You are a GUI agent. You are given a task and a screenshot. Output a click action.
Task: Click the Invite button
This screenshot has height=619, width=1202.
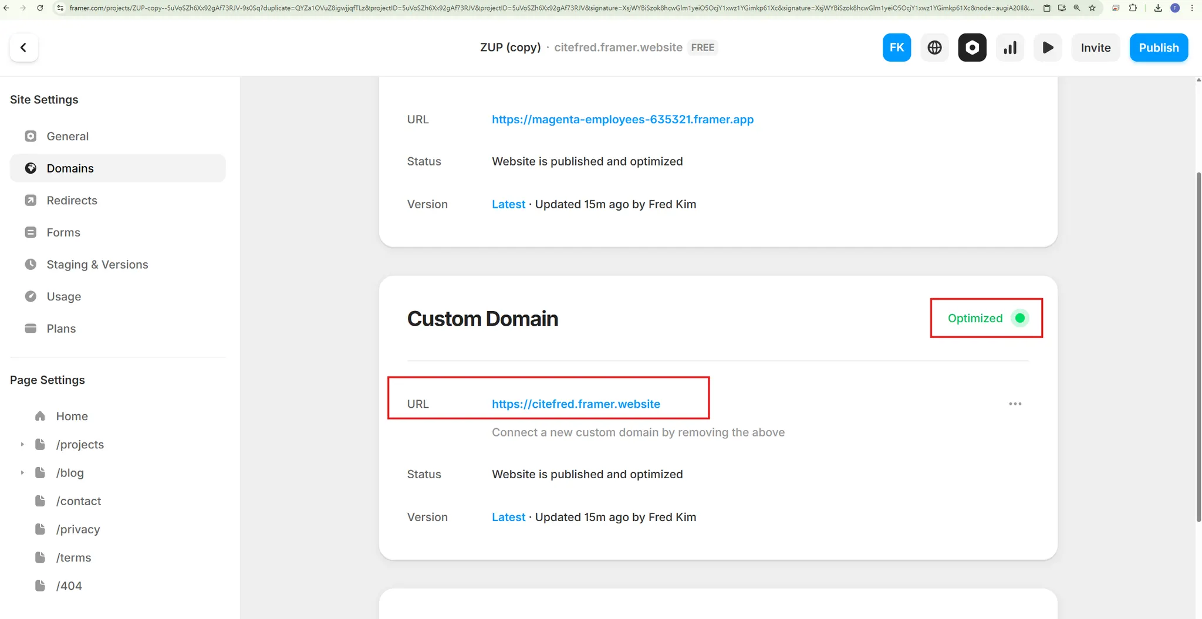click(x=1095, y=48)
